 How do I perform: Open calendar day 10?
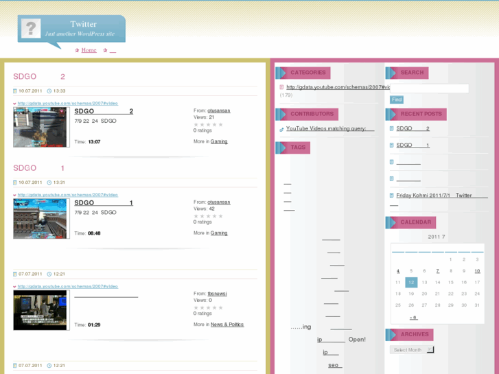point(477,271)
